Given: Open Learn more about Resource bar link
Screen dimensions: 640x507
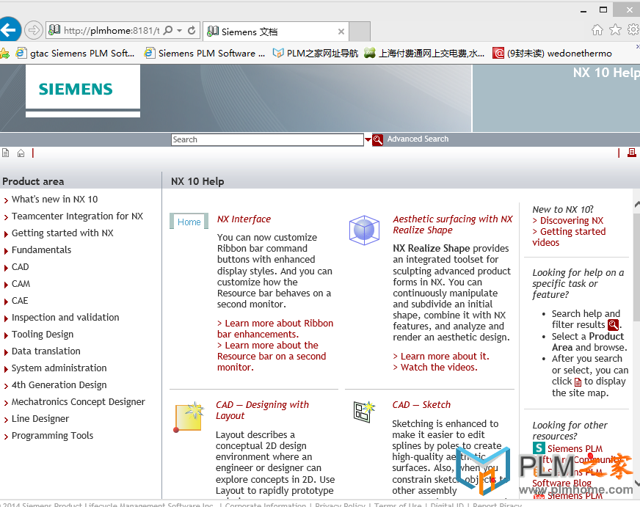Looking at the screenshot, I should [272, 356].
